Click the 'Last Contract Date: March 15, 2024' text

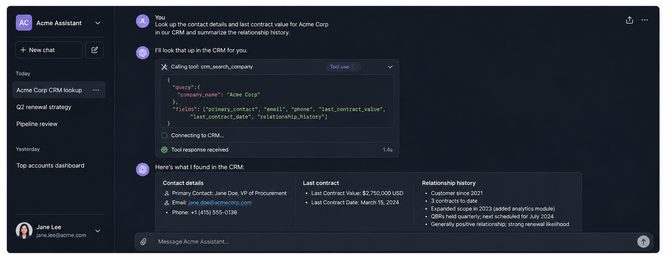coord(355,203)
